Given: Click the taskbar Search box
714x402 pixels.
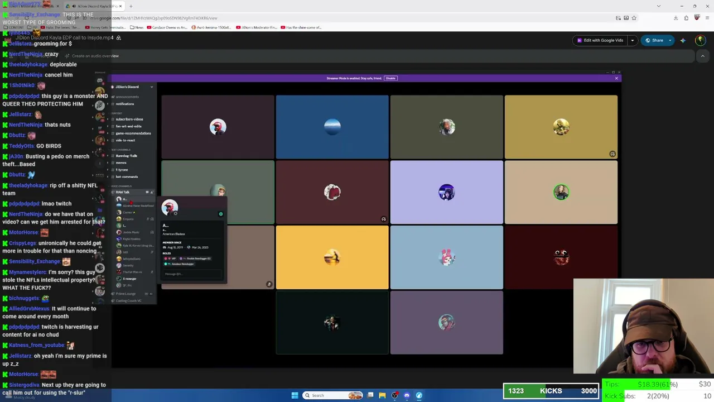Looking at the screenshot, I should (x=333, y=395).
